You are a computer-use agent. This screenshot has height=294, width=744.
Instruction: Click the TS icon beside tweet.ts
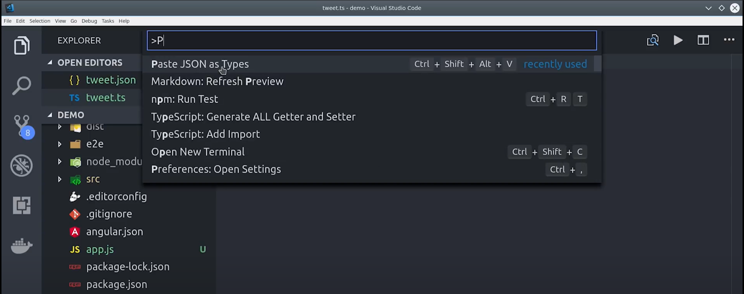click(x=74, y=98)
